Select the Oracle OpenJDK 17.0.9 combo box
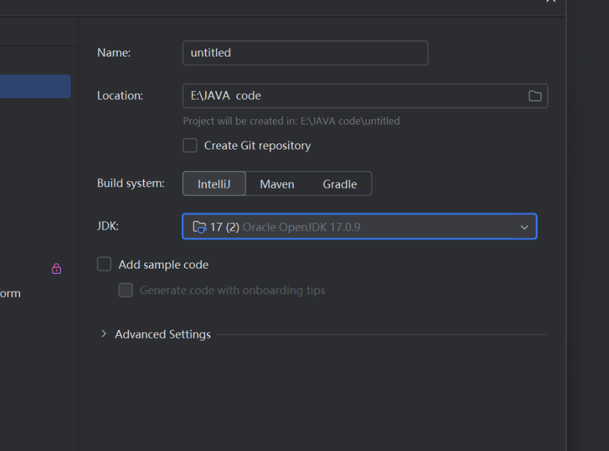 click(360, 226)
